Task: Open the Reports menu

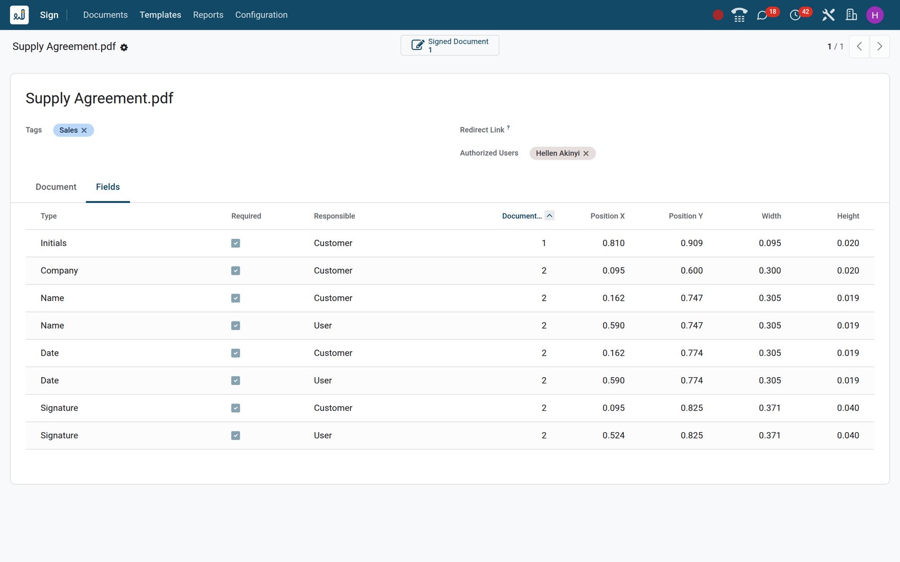Action: point(208,15)
